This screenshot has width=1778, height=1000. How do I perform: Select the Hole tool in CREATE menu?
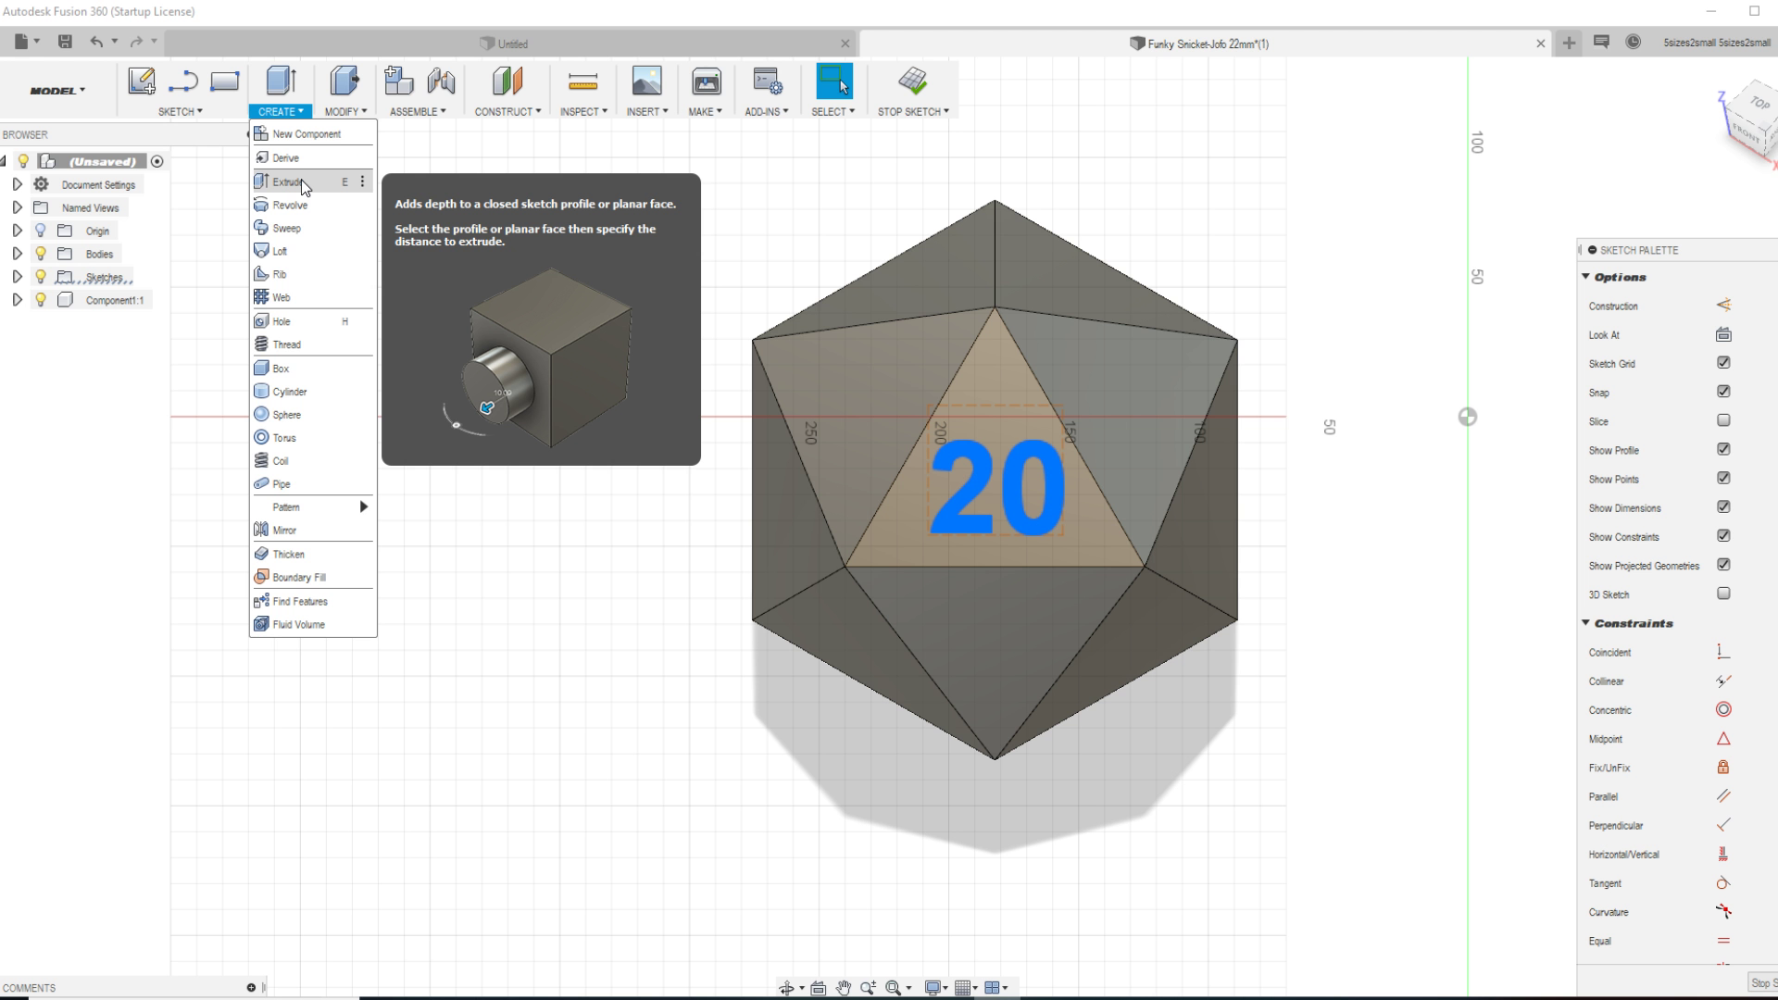coord(281,321)
